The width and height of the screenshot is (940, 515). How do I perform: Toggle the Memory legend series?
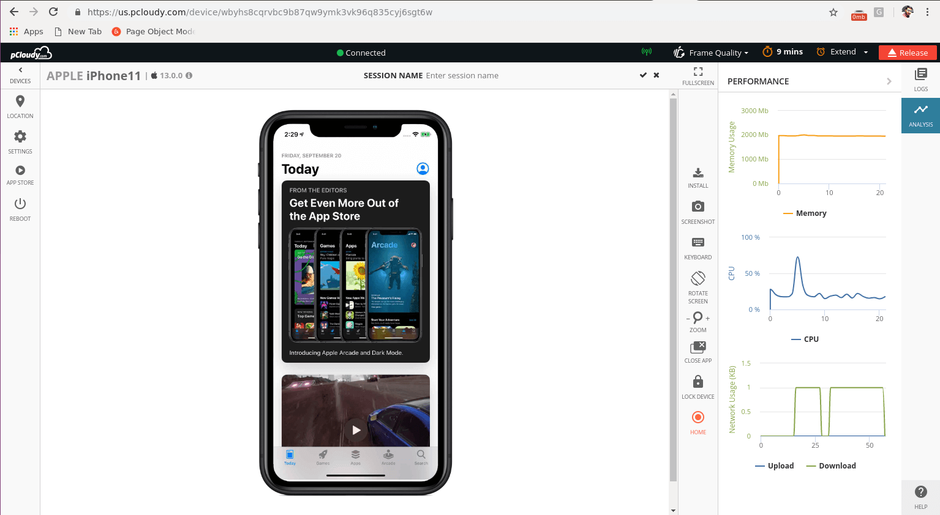click(805, 213)
